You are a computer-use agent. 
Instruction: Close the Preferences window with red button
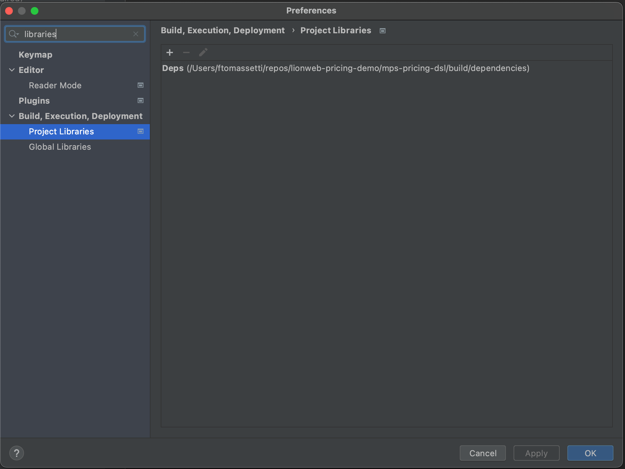(x=9, y=11)
